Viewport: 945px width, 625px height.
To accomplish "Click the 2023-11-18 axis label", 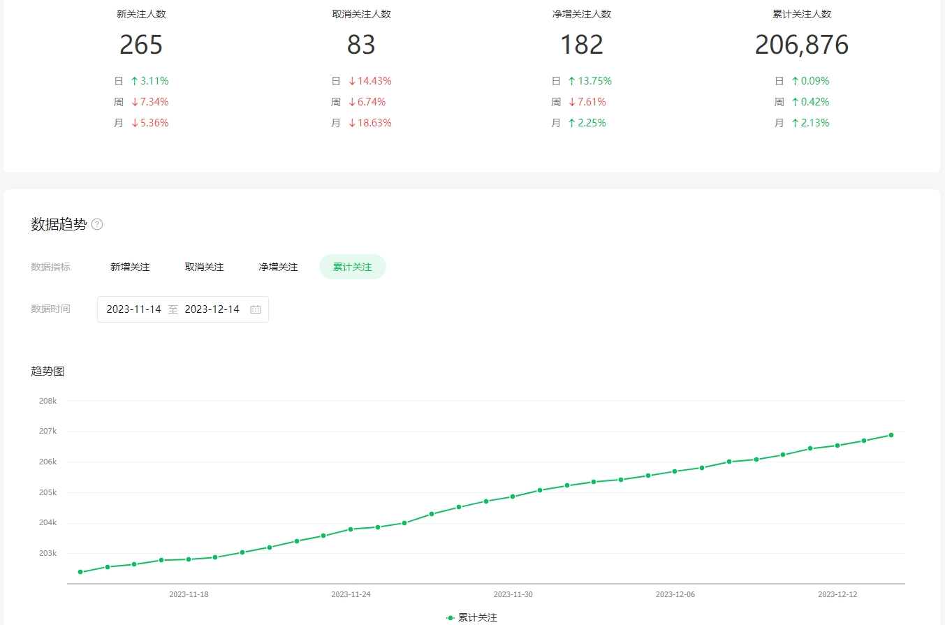I will click(189, 594).
